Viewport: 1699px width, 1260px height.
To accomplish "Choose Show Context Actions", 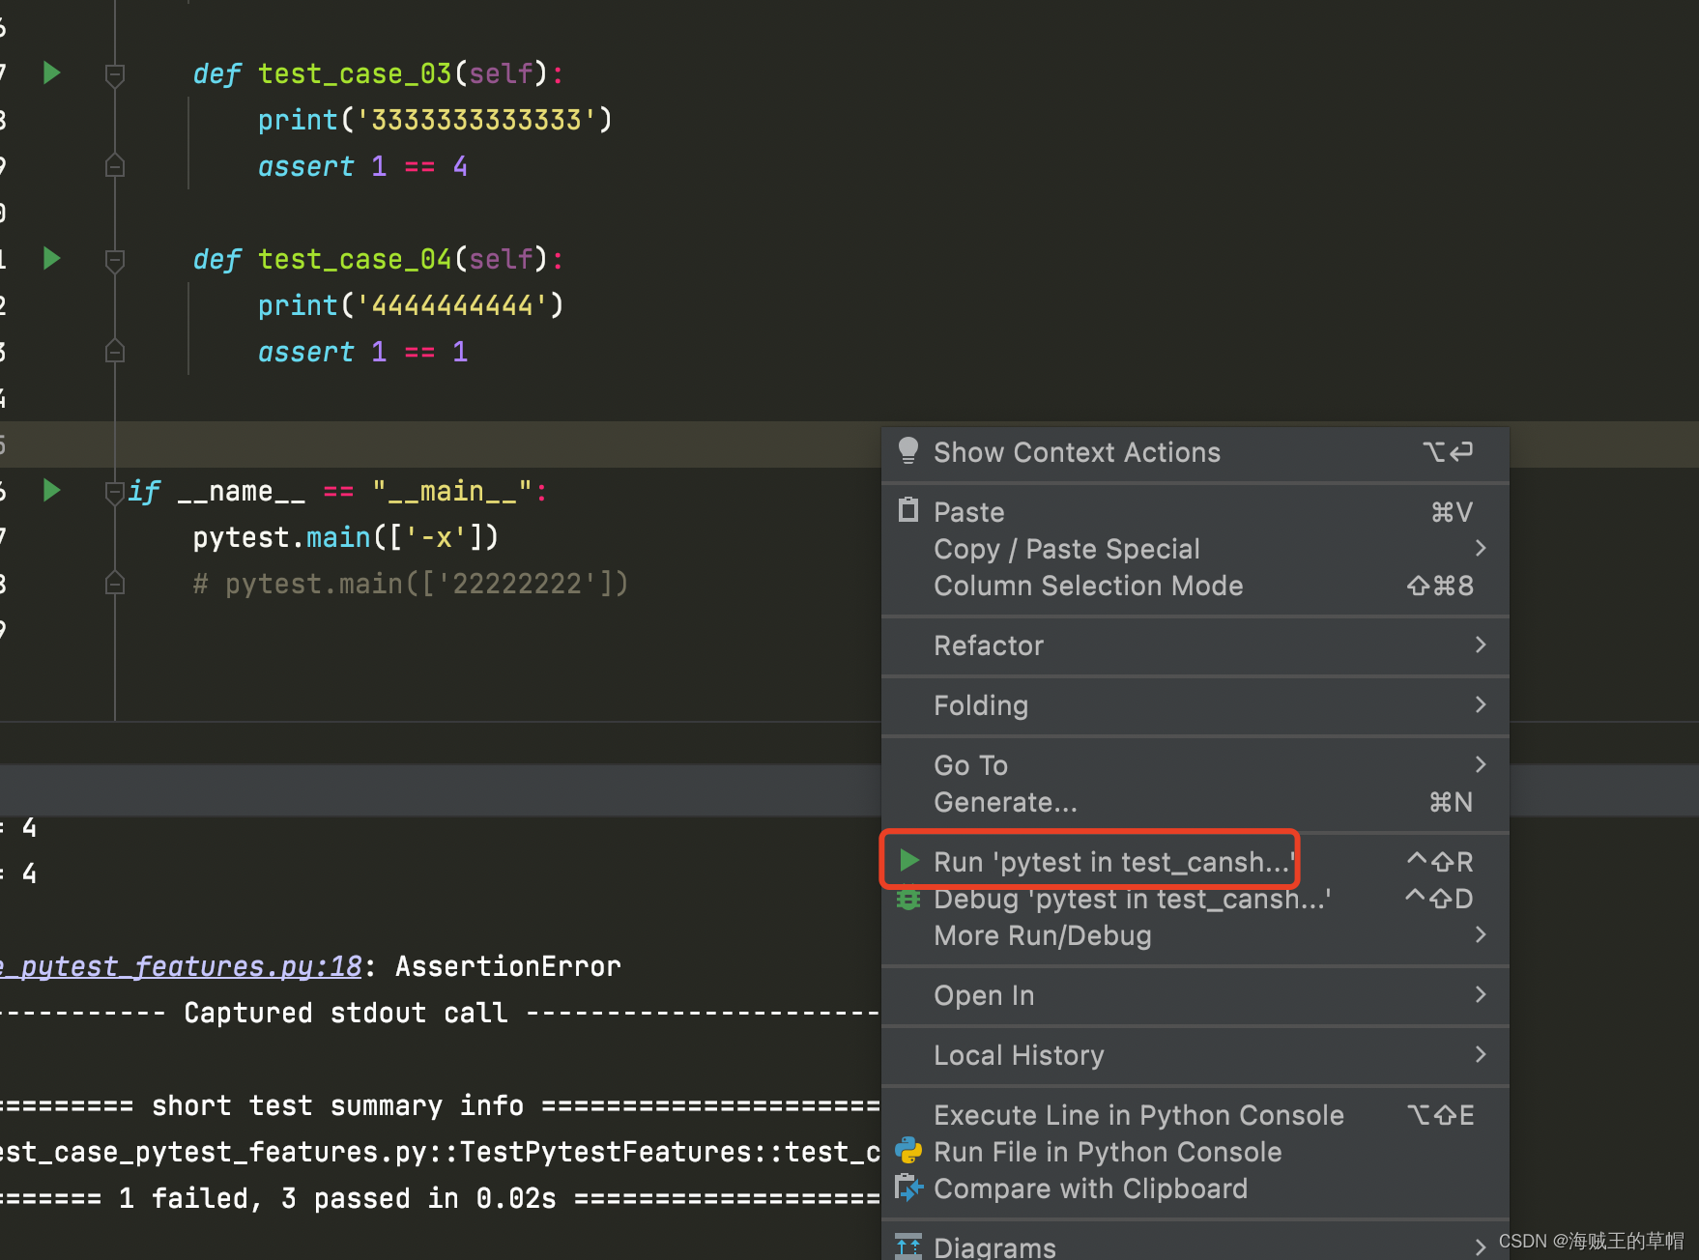I will [1195, 452].
